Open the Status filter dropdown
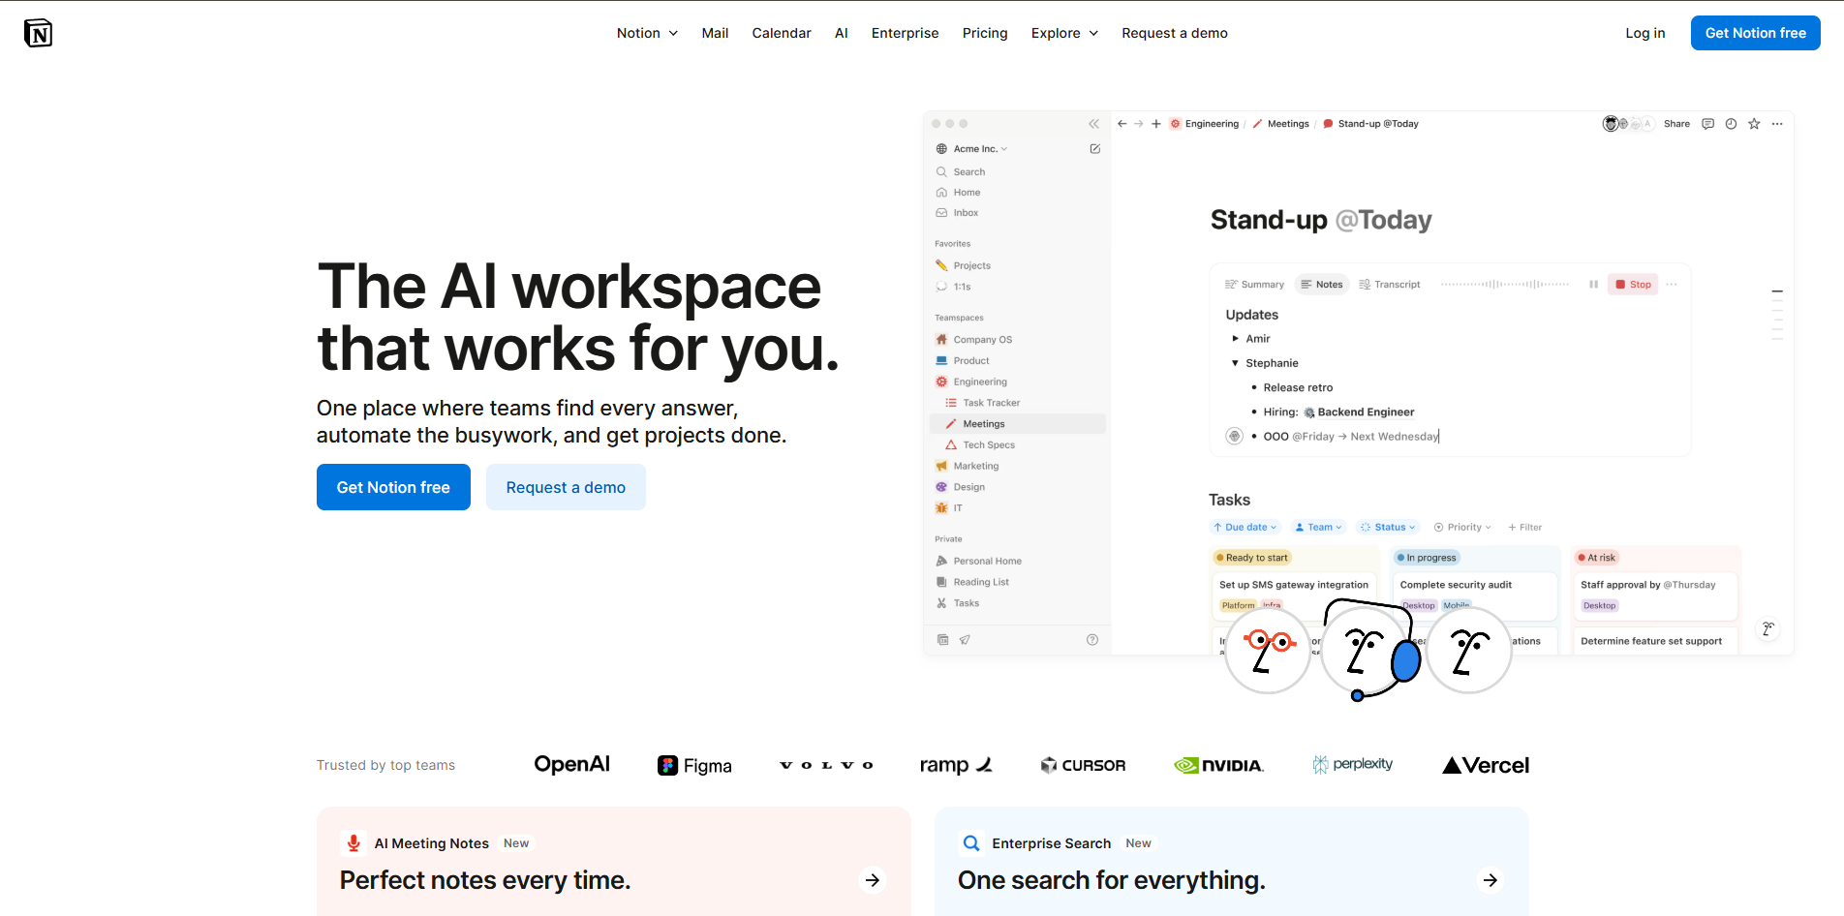The width and height of the screenshot is (1844, 916). 1388,528
